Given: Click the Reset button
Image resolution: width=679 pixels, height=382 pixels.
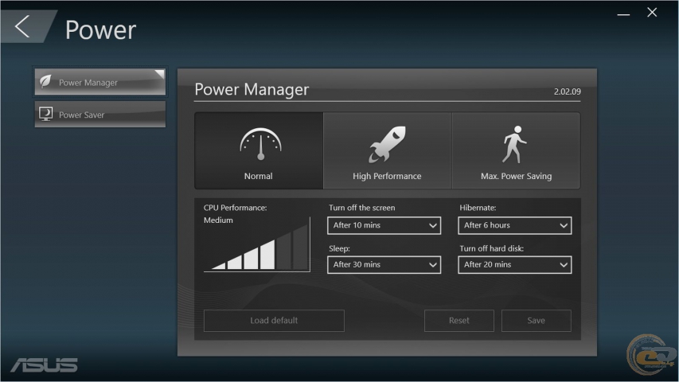Looking at the screenshot, I should 459,321.
